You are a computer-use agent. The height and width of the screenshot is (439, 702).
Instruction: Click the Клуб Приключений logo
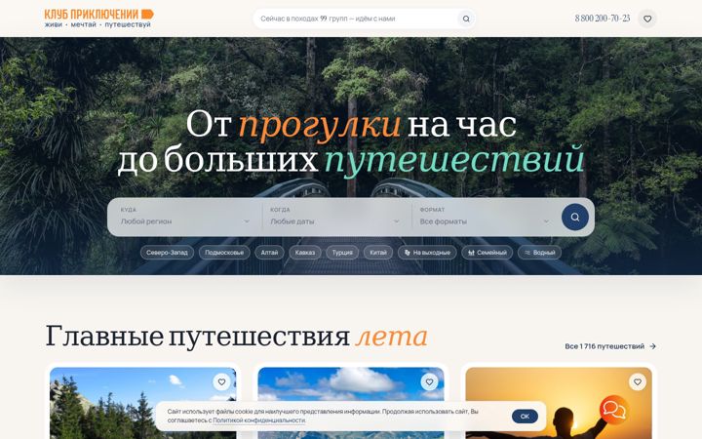98,19
